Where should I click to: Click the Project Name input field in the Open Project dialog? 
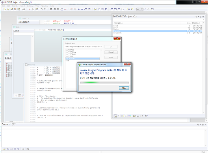(x=83, y=47)
